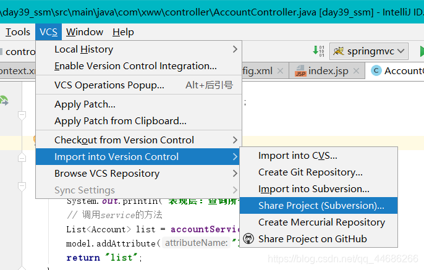Screen dimensions: 424x270
Task: Switch to the AccountController editor tab
Action: point(395,71)
